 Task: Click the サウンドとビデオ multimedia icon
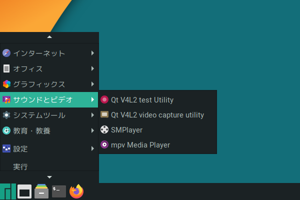6,99
